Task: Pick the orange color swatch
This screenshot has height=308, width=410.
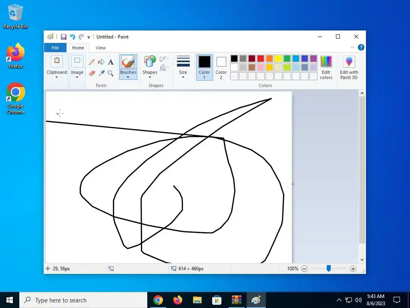Action: pyautogui.click(x=269, y=59)
